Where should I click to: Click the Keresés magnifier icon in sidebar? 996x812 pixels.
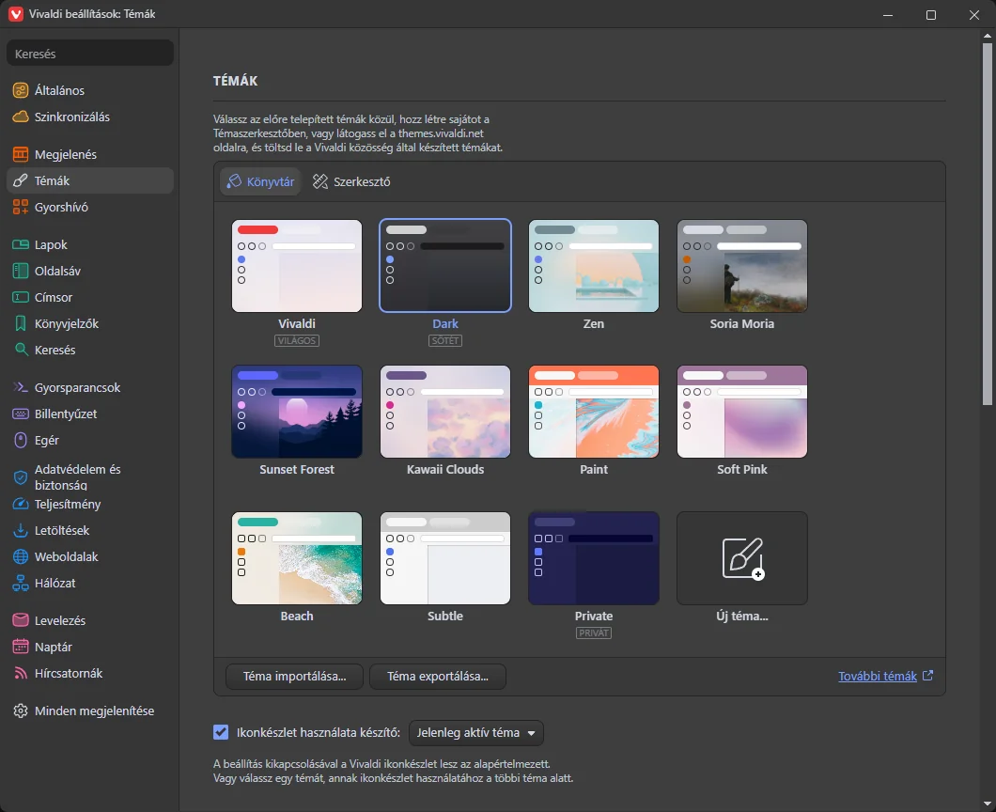pyautogui.click(x=21, y=350)
